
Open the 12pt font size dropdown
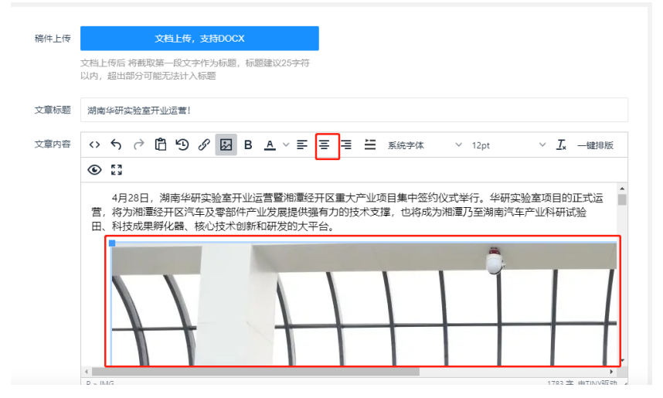(x=508, y=145)
